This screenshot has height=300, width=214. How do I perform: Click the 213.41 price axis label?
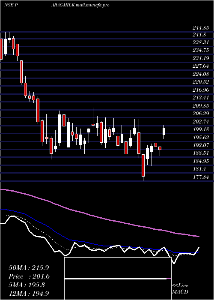click(200, 98)
